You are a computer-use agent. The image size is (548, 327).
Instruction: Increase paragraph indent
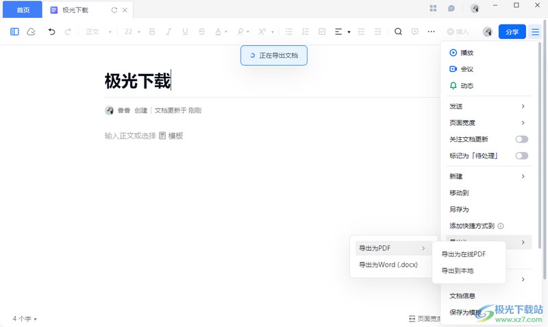(378, 32)
